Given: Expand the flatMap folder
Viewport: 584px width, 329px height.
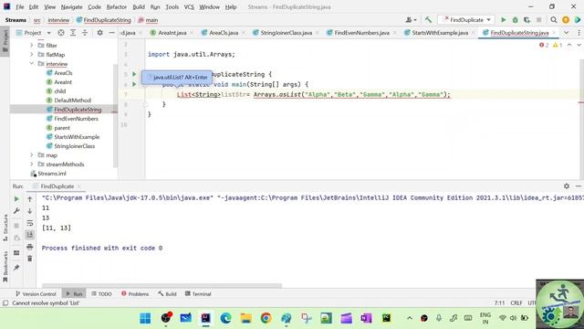Looking at the screenshot, I should [x=32, y=55].
